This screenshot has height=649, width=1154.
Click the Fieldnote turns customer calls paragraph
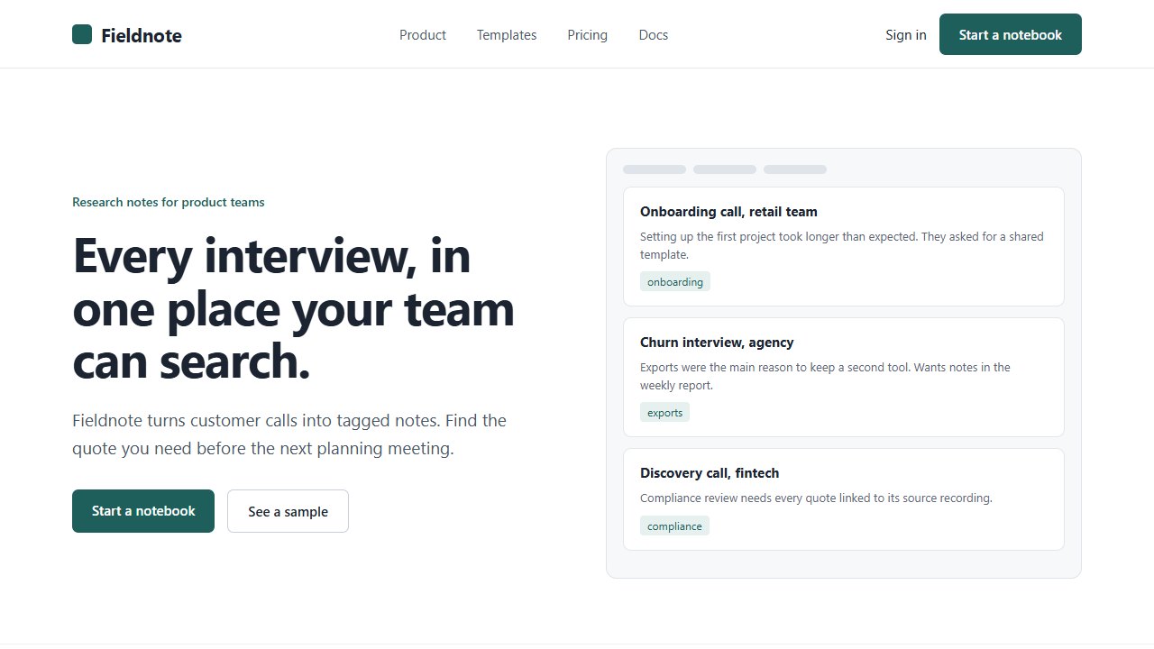click(289, 434)
